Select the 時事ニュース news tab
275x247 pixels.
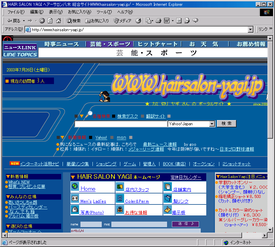coord(62,44)
